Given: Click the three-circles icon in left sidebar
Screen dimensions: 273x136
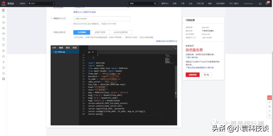Looking at the screenshot, I should 4,73.
